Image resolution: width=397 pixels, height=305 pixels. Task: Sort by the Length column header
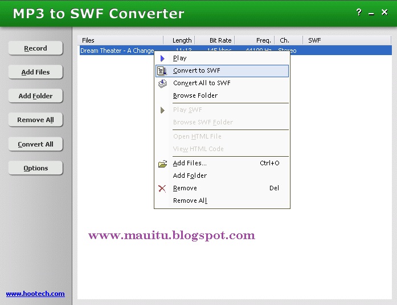179,40
